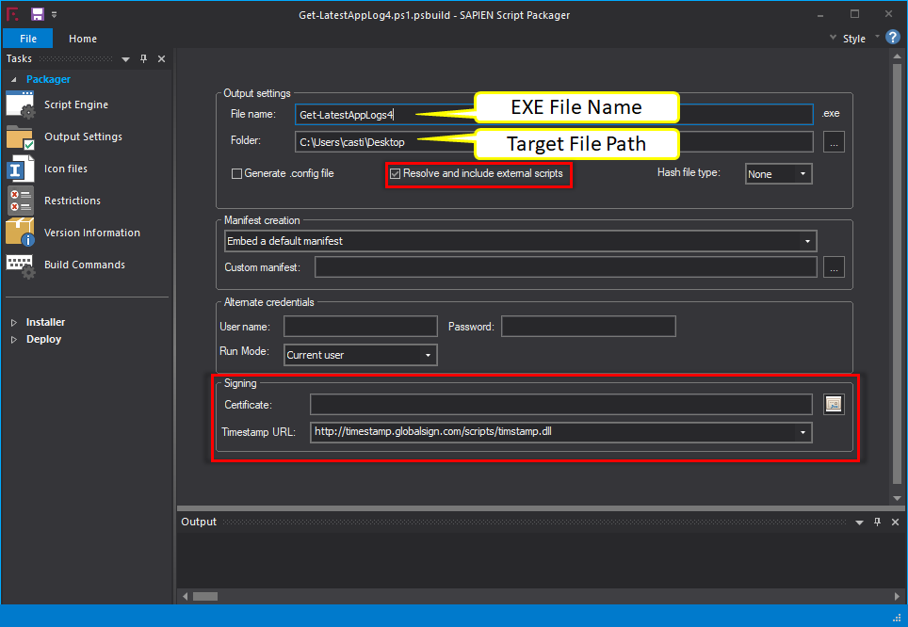Expand the Installer tree section
Screen dimensions: 908x627
[14, 323]
